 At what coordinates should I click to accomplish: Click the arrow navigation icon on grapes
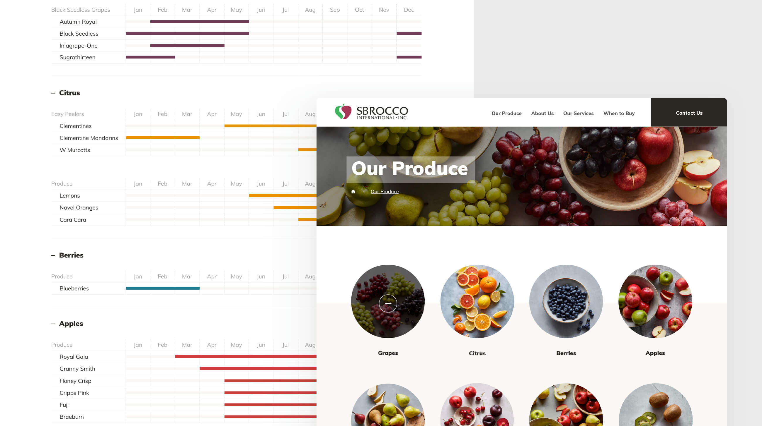tap(388, 303)
